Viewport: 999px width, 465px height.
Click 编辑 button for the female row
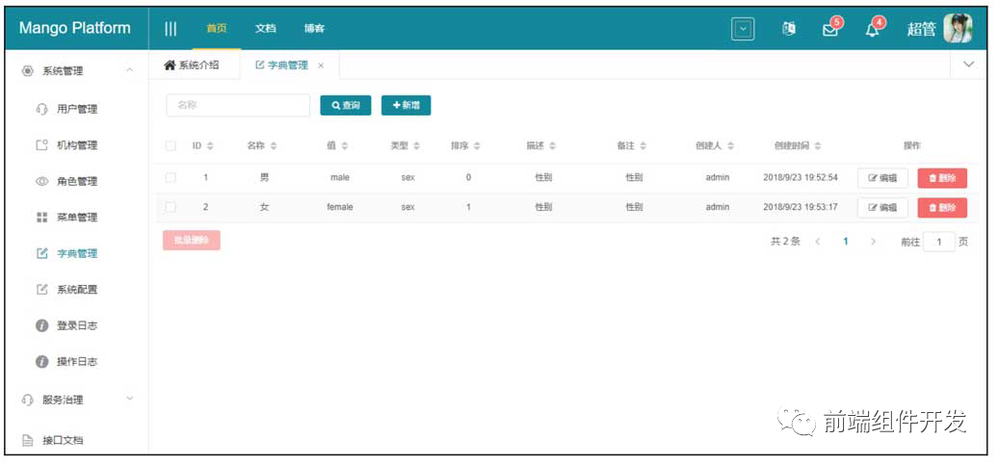pyautogui.click(x=882, y=208)
